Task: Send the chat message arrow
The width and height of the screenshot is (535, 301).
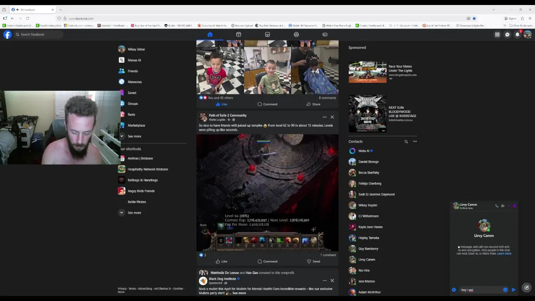Action: coord(514,290)
